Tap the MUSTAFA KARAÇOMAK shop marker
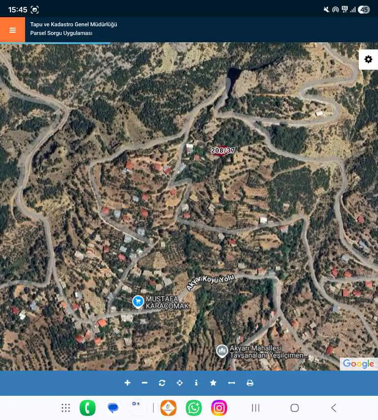 click(138, 301)
